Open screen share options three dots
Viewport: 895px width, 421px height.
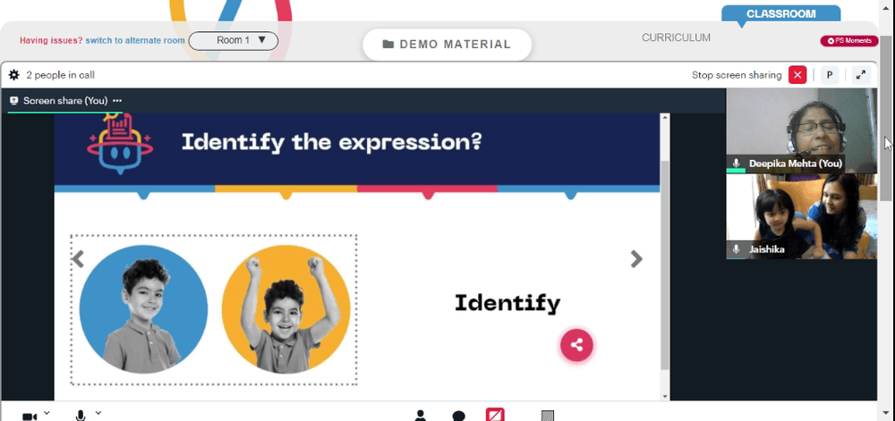pos(117,101)
